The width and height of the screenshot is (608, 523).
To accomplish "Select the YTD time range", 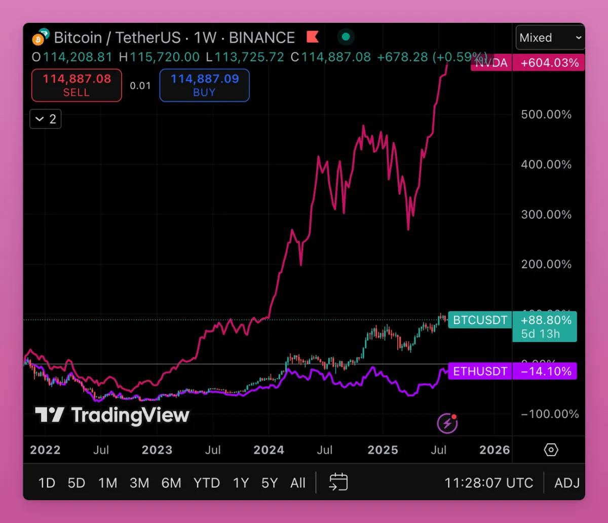I will pos(206,482).
